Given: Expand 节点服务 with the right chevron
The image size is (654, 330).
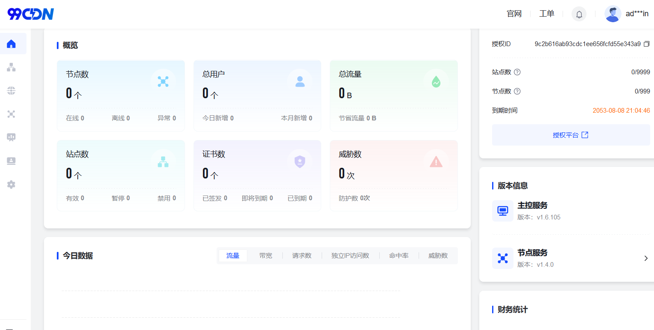Looking at the screenshot, I should pos(646,258).
